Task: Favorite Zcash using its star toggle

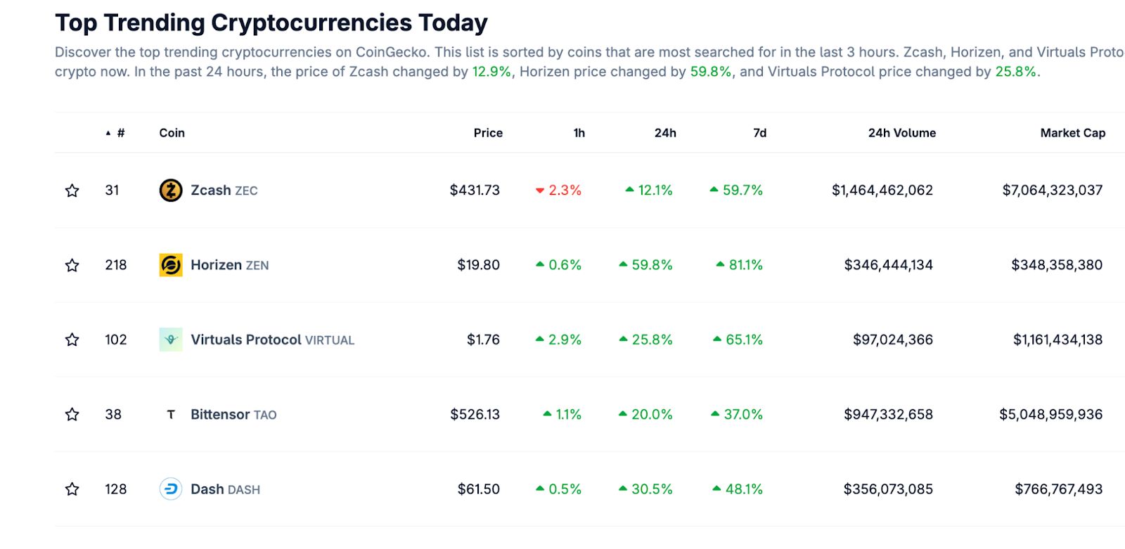Action: click(x=72, y=190)
